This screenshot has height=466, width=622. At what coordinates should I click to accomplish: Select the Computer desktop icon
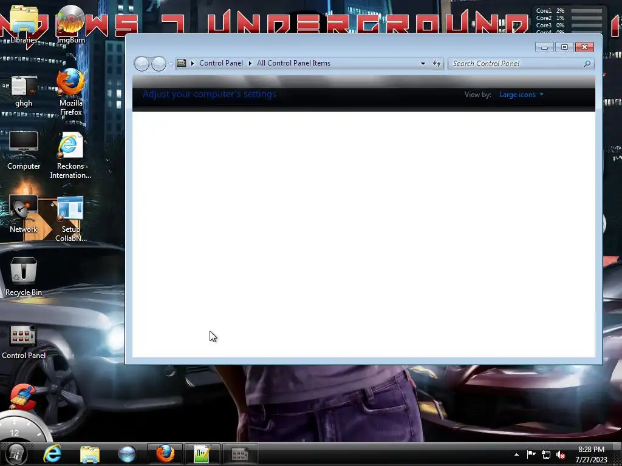(24, 150)
